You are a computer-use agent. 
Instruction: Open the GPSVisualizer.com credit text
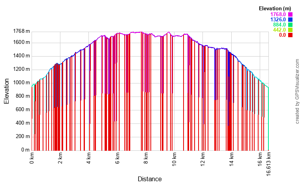[297, 91]
